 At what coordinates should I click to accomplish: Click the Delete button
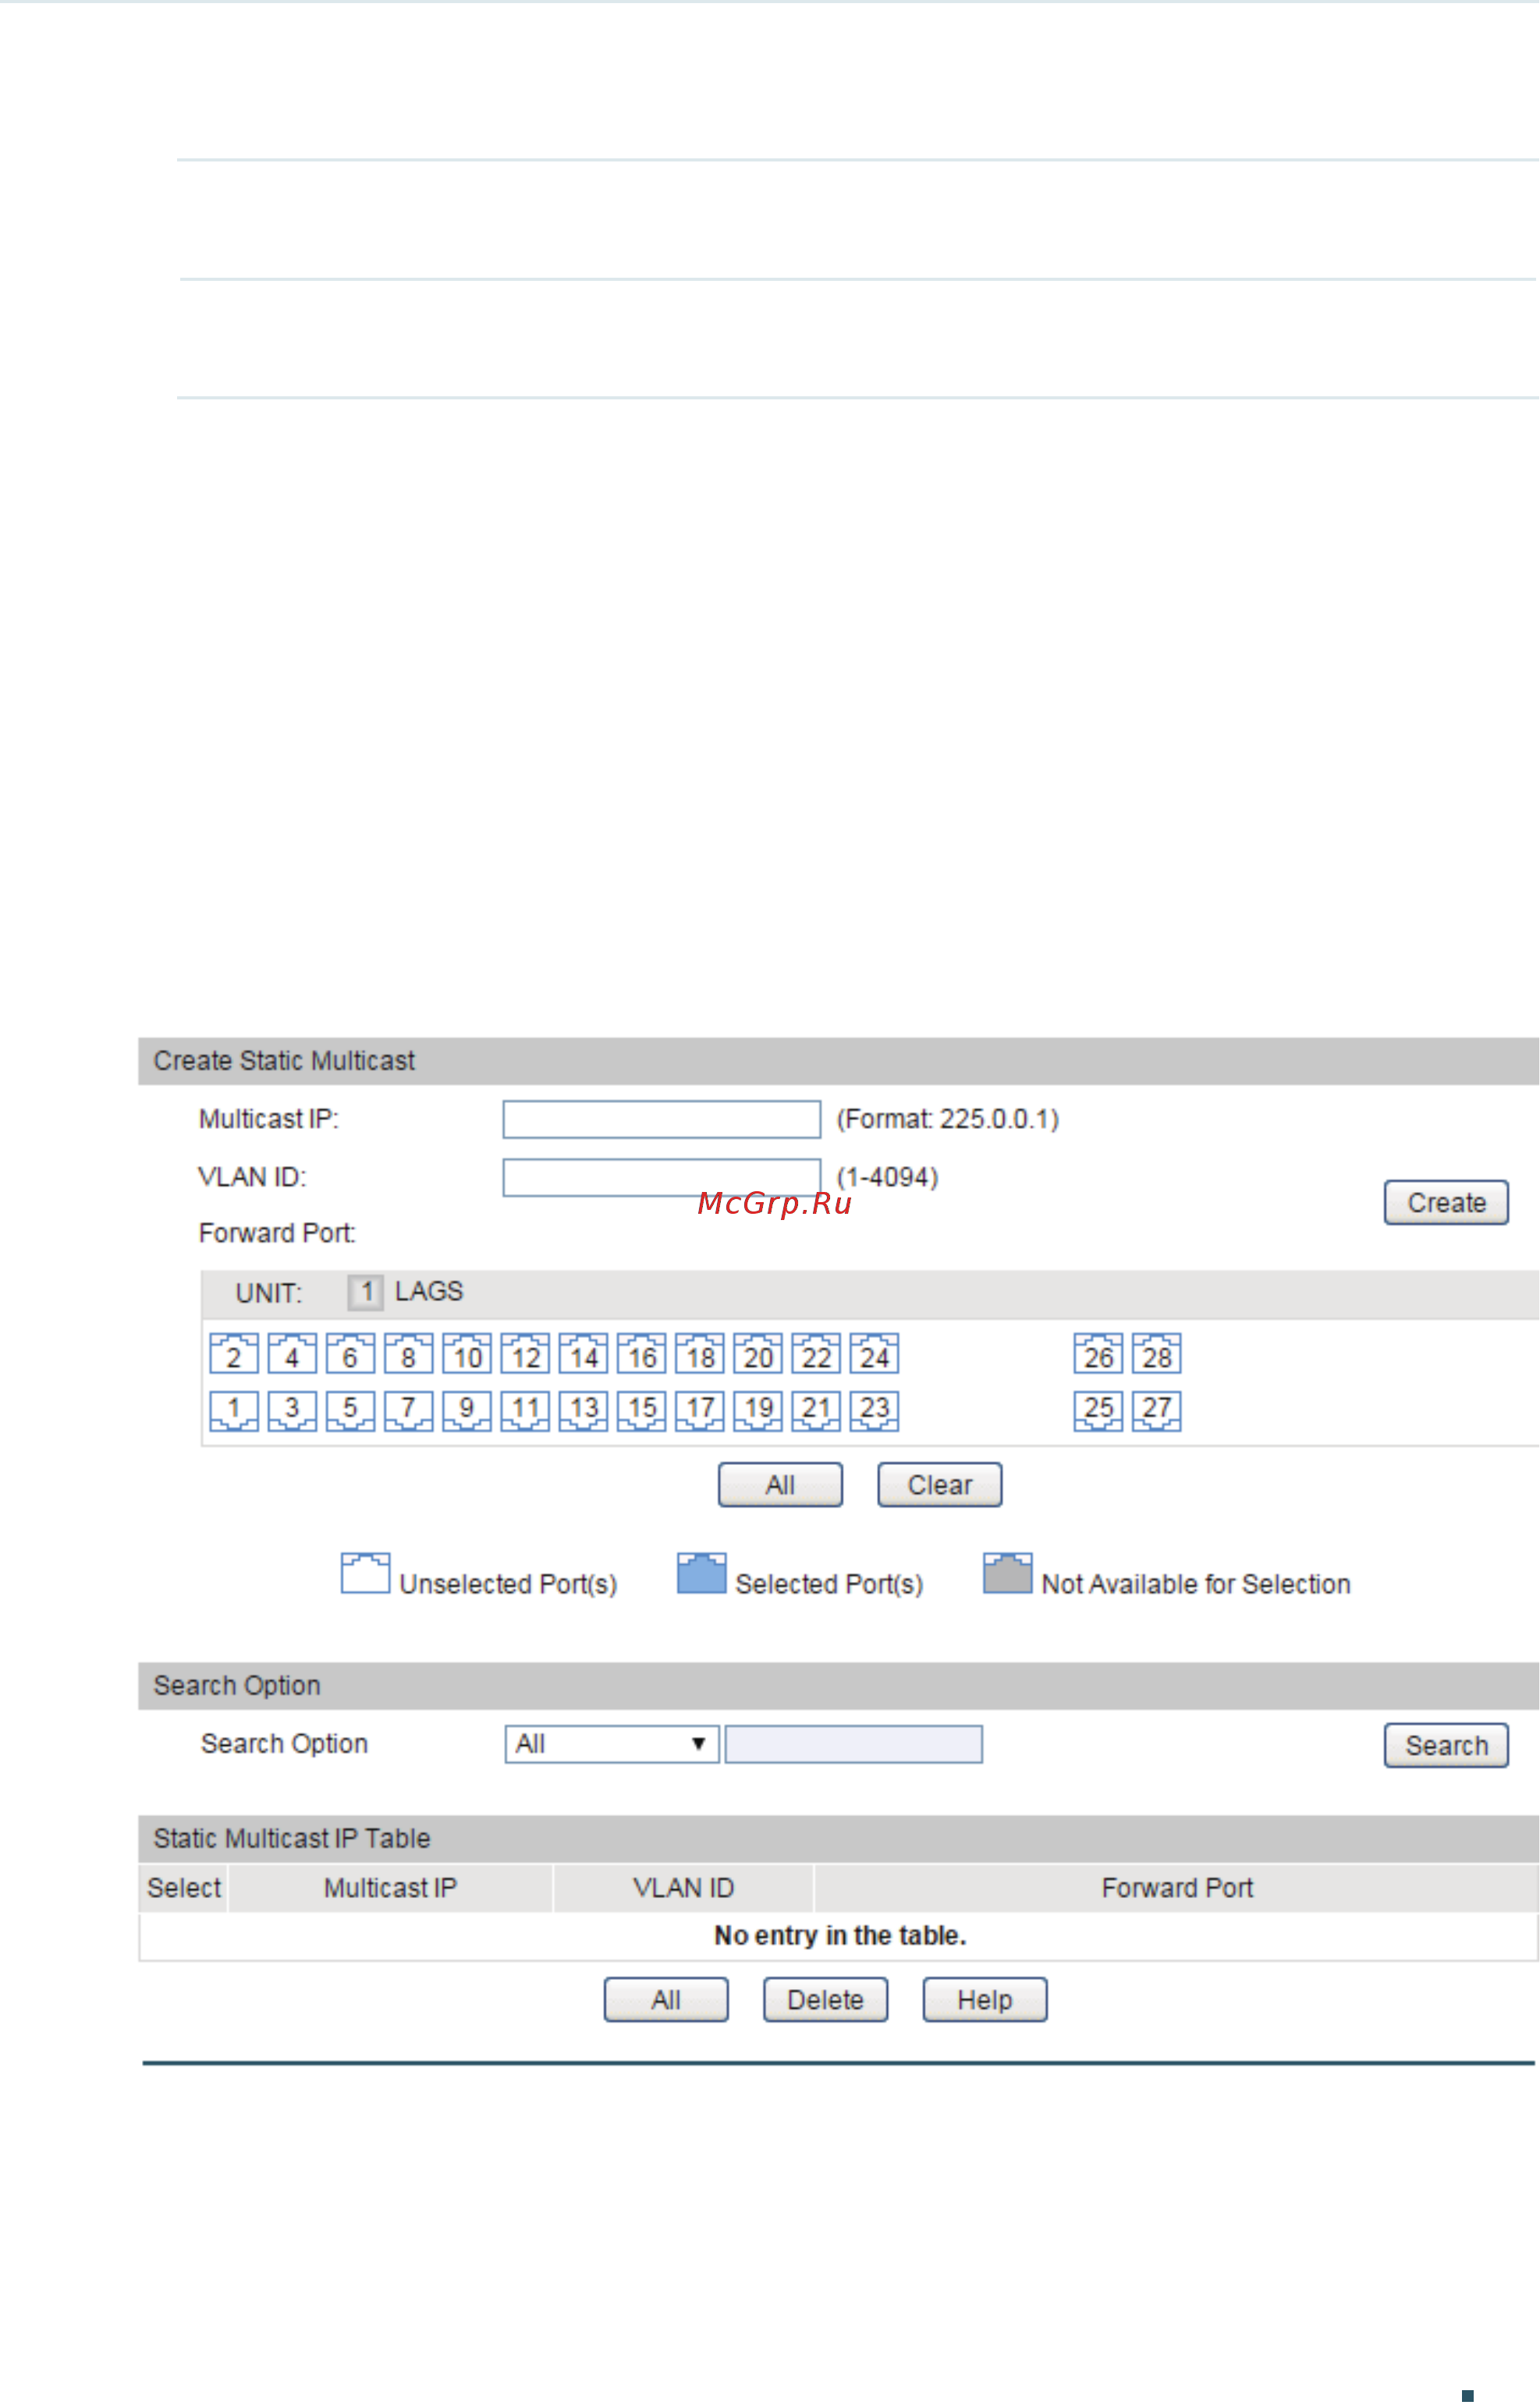[825, 2000]
